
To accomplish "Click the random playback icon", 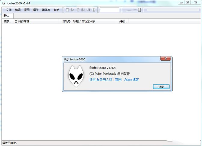I will (x=93, y=10).
